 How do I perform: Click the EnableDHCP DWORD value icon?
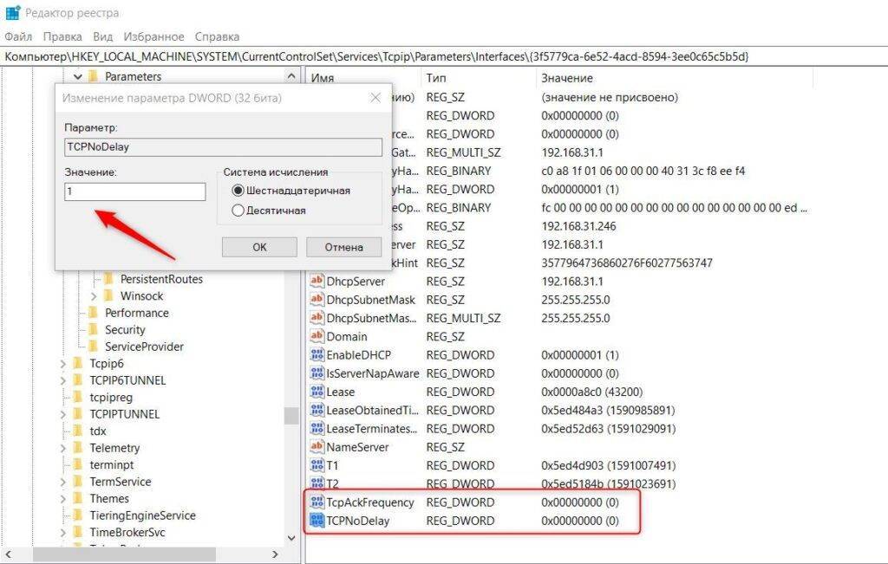[x=317, y=354]
